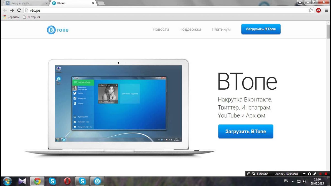
Task: Click recorder magnifier zoom icon
Action: tap(254, 174)
